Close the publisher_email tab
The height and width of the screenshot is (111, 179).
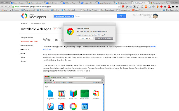click(x=112, y=3)
